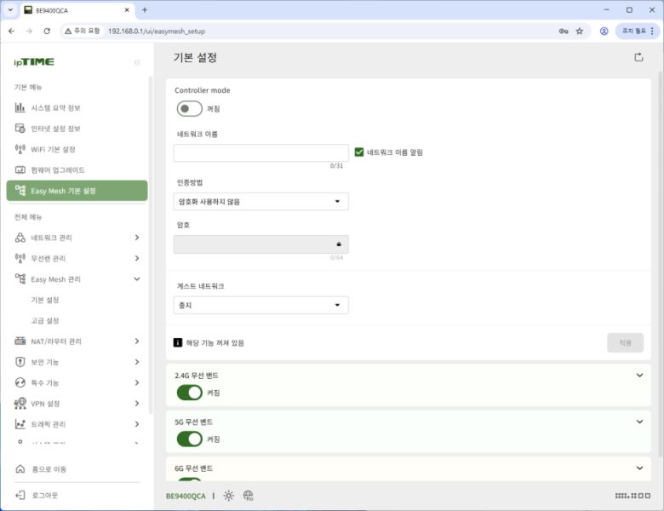
Task: Click the BE9400QCA model name in footer
Action: pyautogui.click(x=186, y=496)
